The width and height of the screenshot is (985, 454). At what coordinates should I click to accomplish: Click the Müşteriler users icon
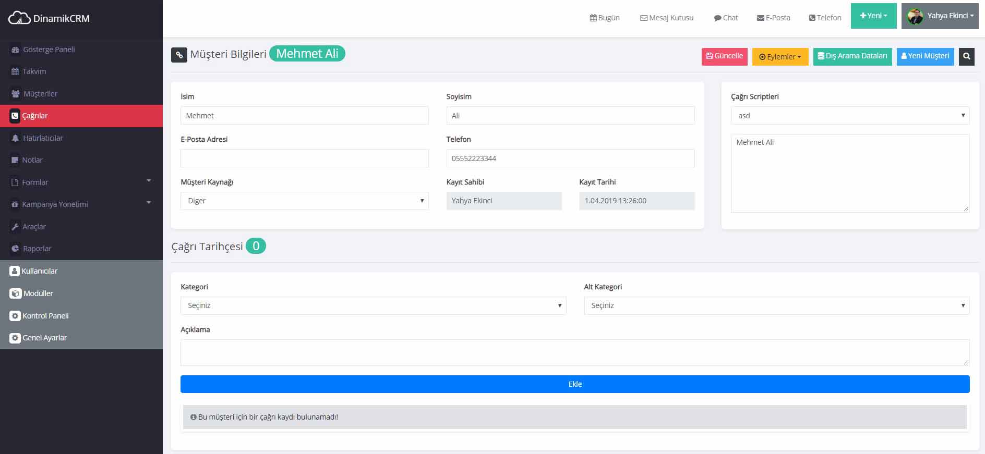coord(16,94)
